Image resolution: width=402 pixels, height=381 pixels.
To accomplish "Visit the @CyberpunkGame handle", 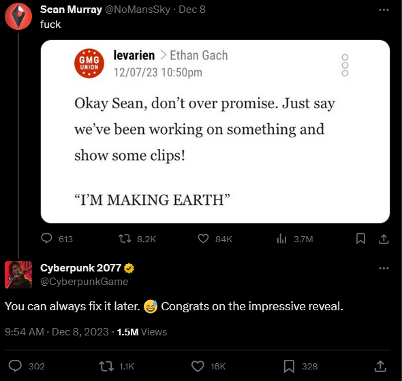I will click(84, 282).
